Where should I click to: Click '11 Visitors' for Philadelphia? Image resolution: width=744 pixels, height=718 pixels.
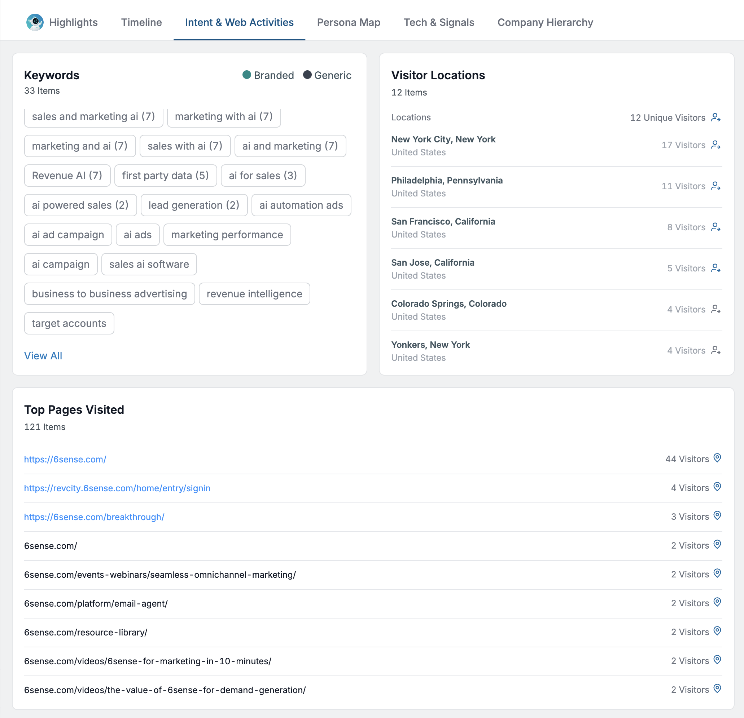(683, 186)
